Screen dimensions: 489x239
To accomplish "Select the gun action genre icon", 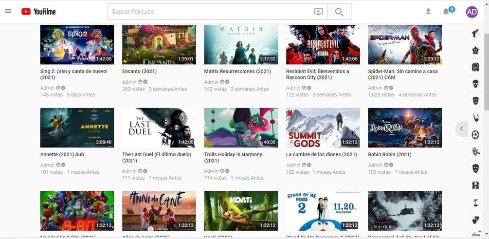I will point(475,33).
